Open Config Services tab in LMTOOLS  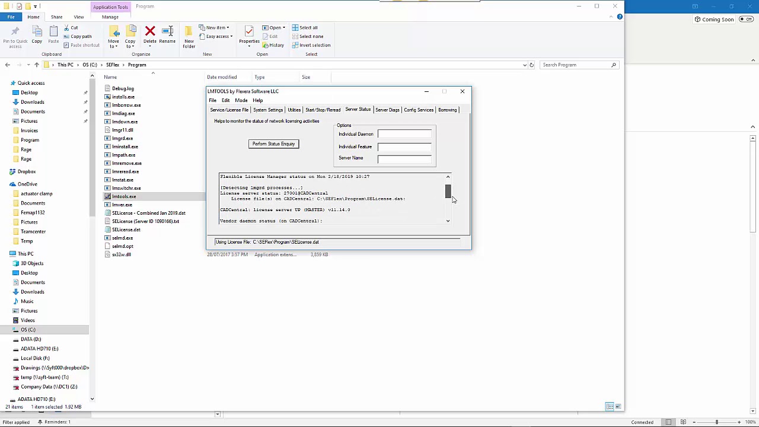point(419,110)
